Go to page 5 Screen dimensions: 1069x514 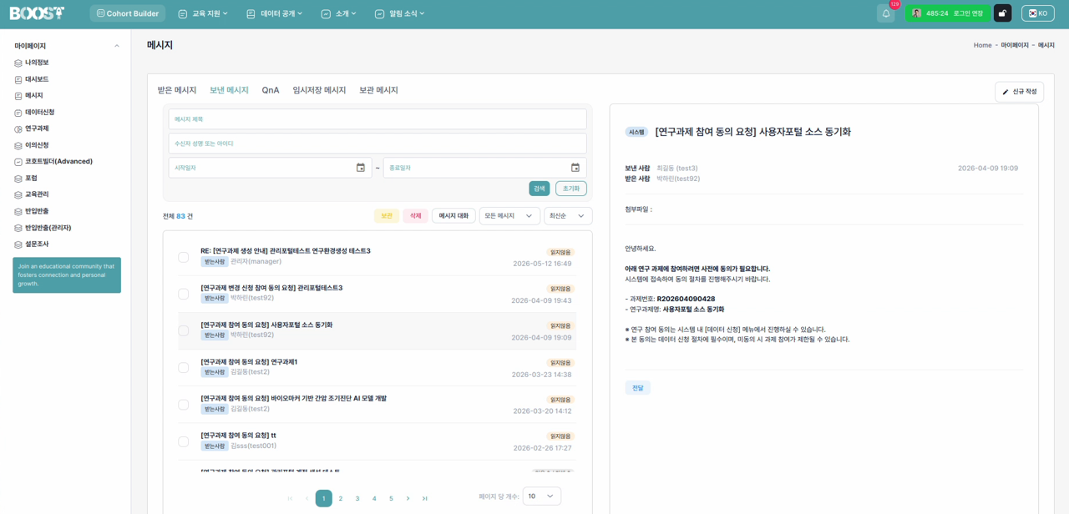(x=391, y=498)
